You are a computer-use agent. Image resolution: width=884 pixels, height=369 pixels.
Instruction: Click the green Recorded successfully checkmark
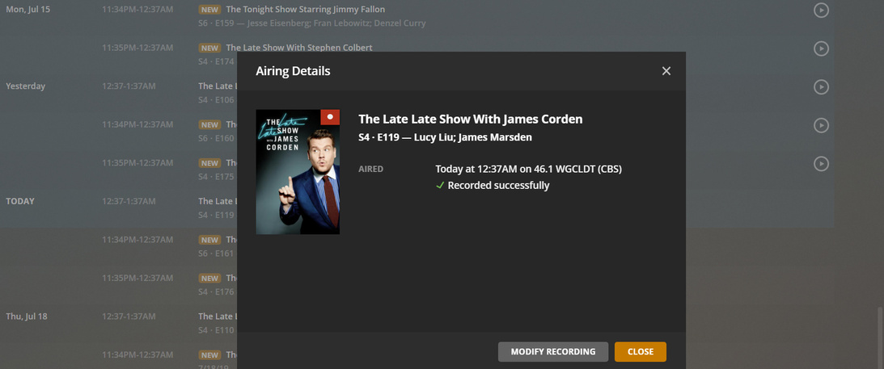440,186
